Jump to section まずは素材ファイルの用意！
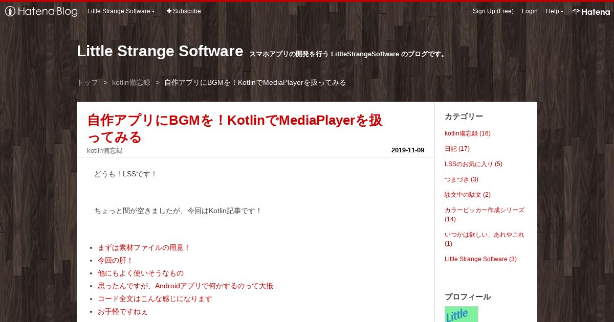 coord(144,247)
